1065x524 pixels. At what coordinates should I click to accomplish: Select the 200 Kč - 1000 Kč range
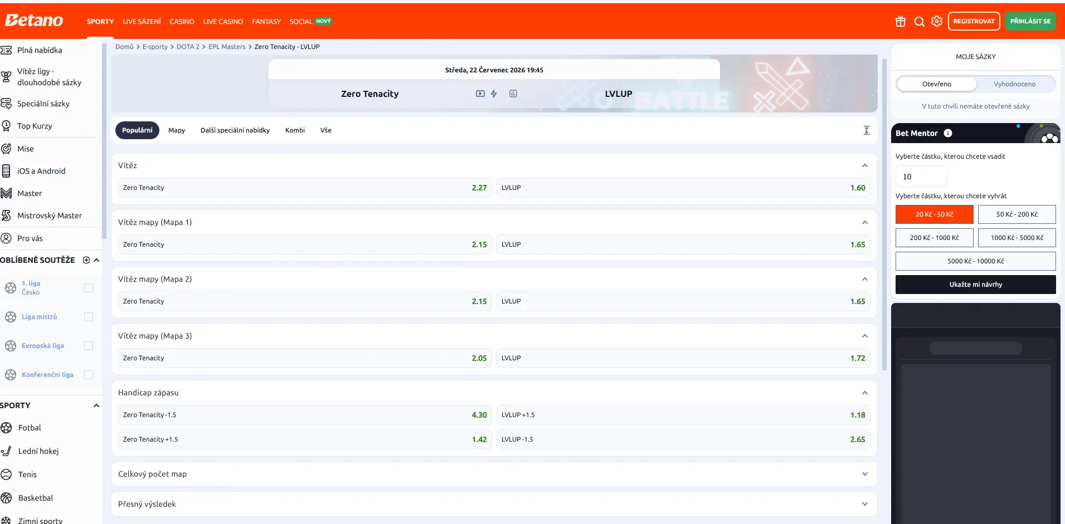tap(935, 238)
